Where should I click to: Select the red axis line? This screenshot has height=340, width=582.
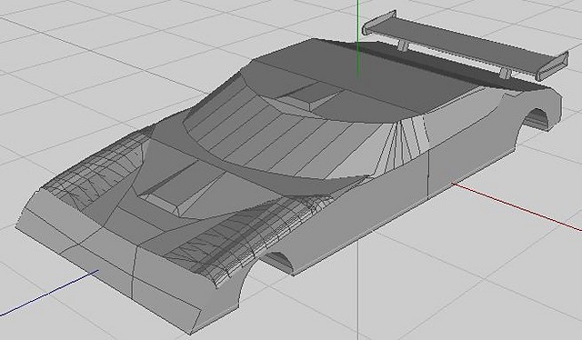[x=517, y=206]
